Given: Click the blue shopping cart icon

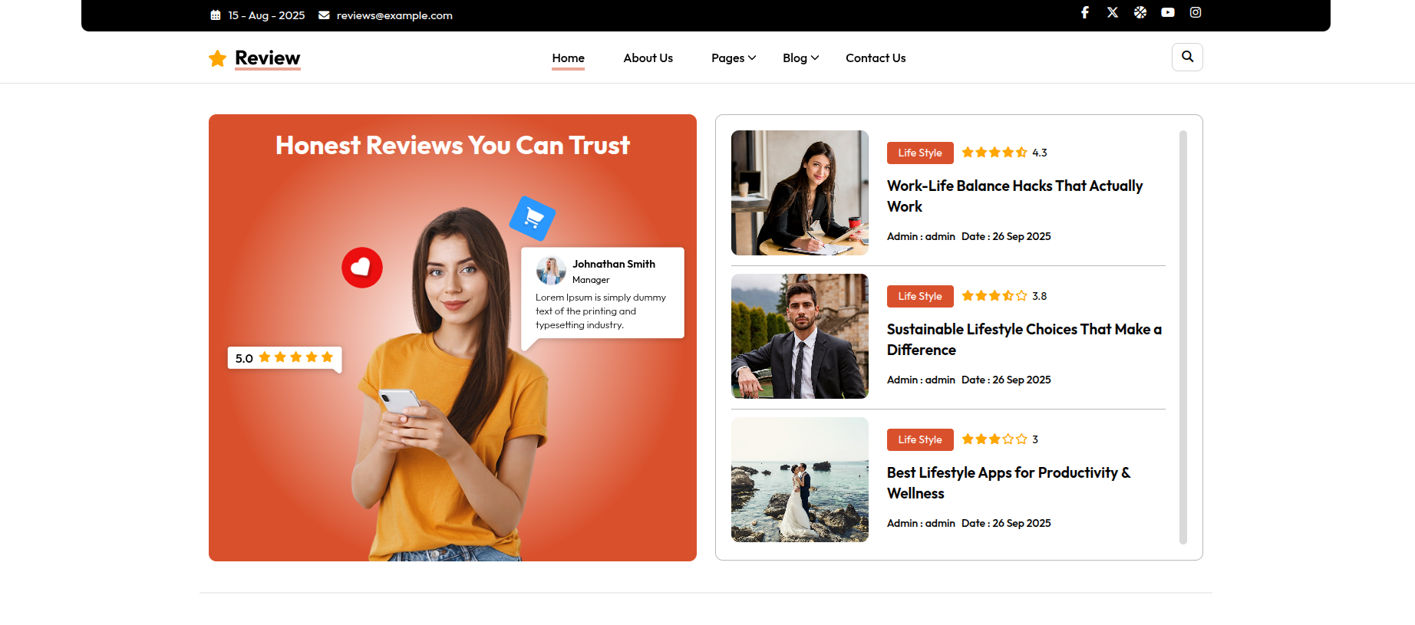Looking at the screenshot, I should [533, 219].
